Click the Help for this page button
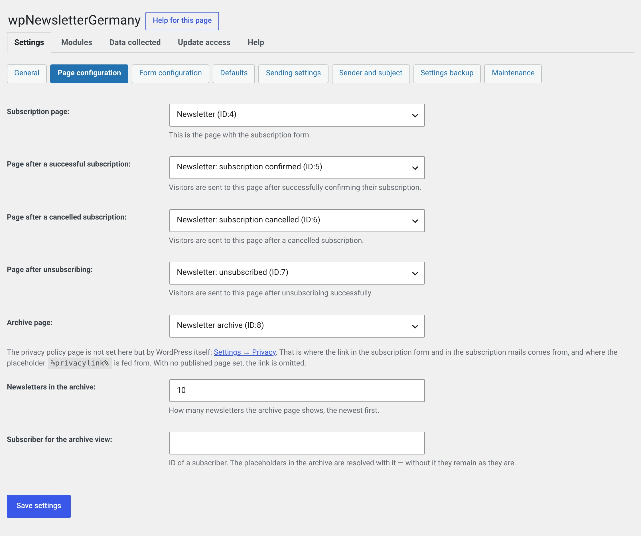 pos(182,21)
